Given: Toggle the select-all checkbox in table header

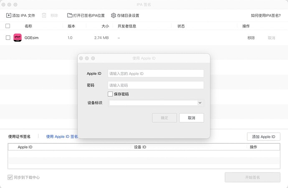Looking at the screenshot, I should 8,26.
